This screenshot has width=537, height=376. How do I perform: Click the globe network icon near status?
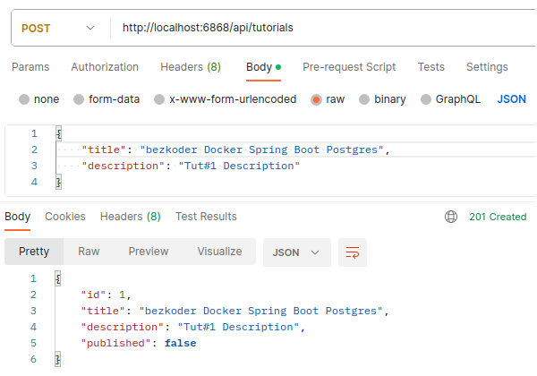click(x=451, y=217)
